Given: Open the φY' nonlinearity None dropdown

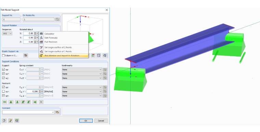Looking at the screenshot, I should click(82, 92).
